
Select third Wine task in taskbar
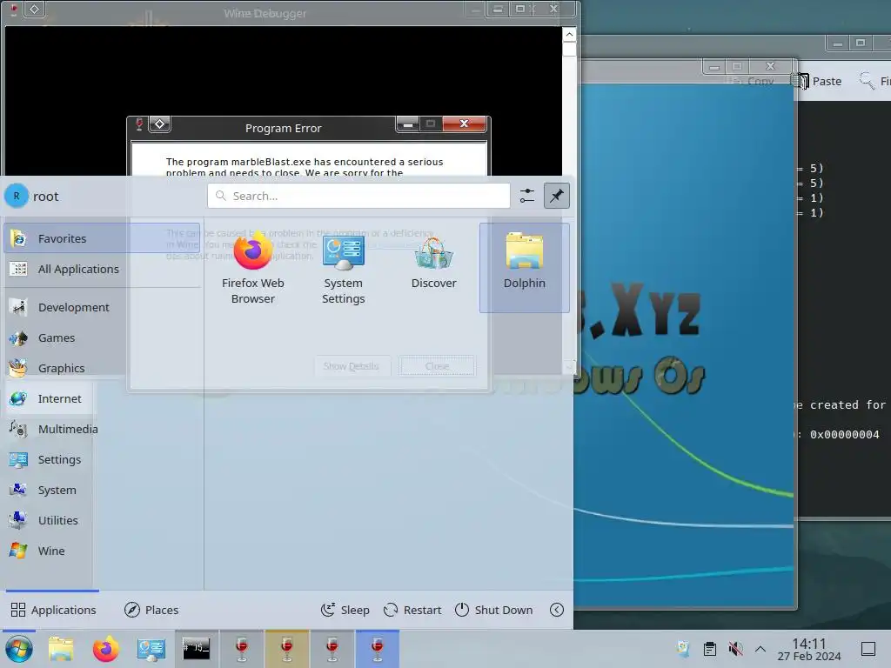click(332, 649)
